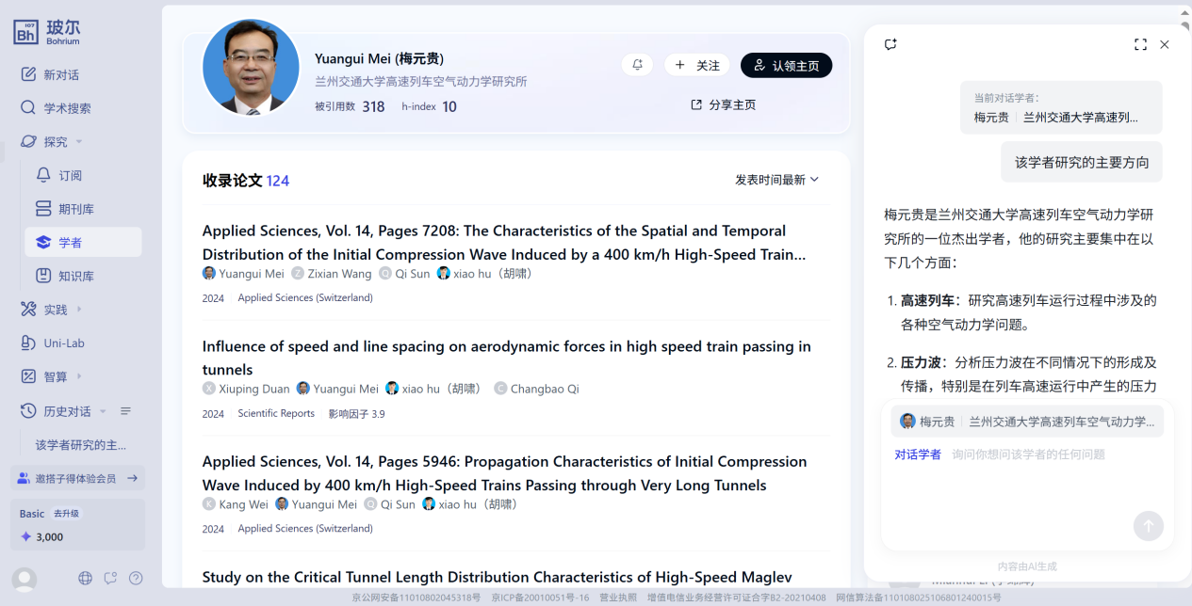Expand chat panel to fullscreen

[x=1140, y=44]
